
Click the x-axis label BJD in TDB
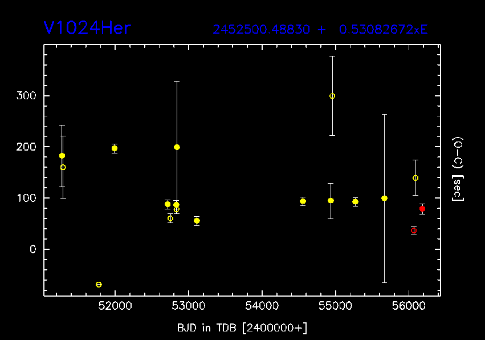point(242,328)
